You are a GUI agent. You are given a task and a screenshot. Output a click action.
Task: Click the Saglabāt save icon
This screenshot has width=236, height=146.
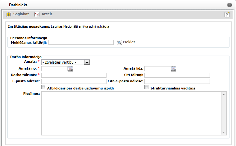pyautogui.click(x=9, y=14)
